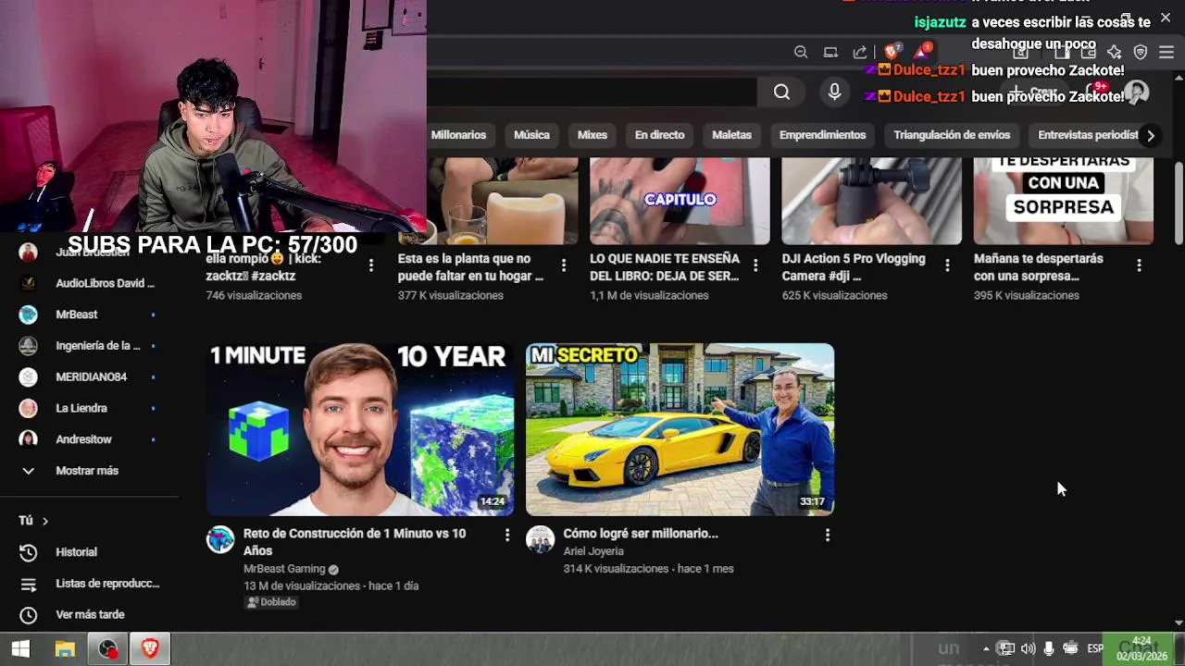1185x666 pixels.
Task: Open options for 'Esta es la planta' short
Action: click(564, 265)
